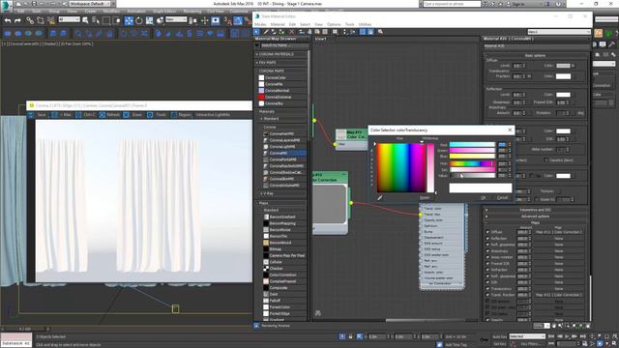The image size is (619, 348).
Task: Expand the Advanced options rollout
Action: [535, 217]
